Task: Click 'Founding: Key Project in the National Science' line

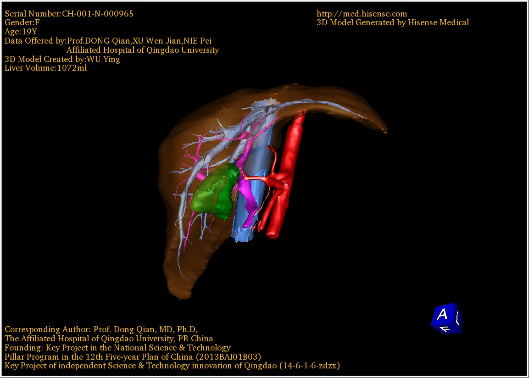Action: pyautogui.click(x=117, y=348)
